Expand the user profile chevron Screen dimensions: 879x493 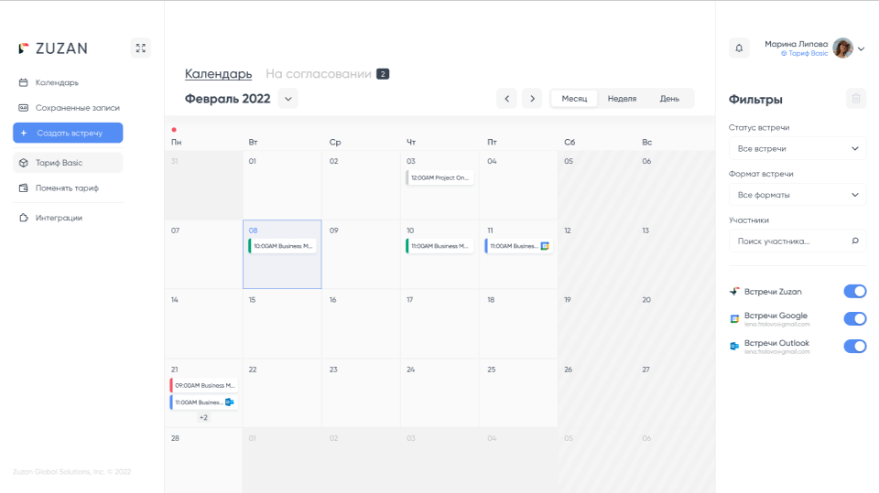(x=862, y=48)
